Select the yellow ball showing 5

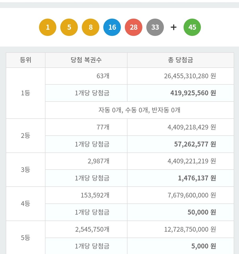(69, 27)
